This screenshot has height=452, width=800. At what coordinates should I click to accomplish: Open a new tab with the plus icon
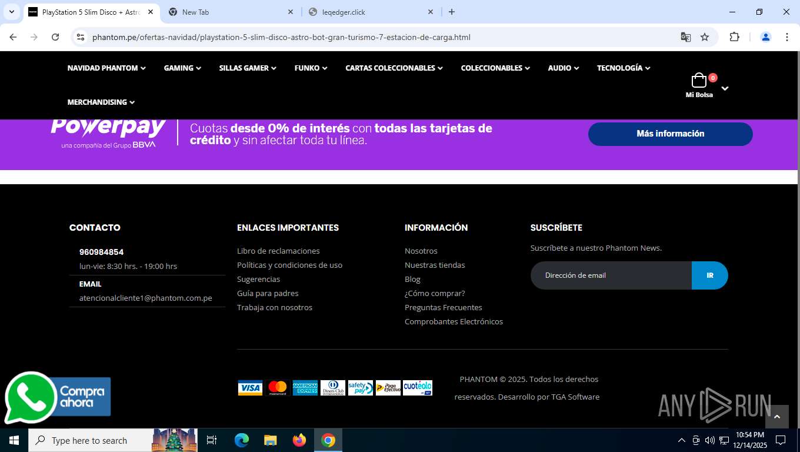[452, 12]
